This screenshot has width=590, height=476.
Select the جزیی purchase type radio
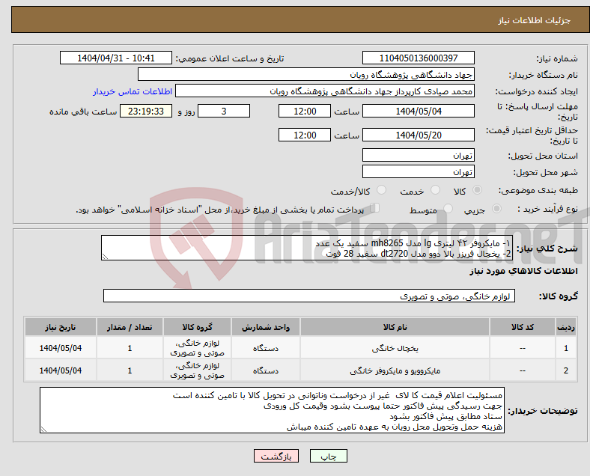pos(496,209)
